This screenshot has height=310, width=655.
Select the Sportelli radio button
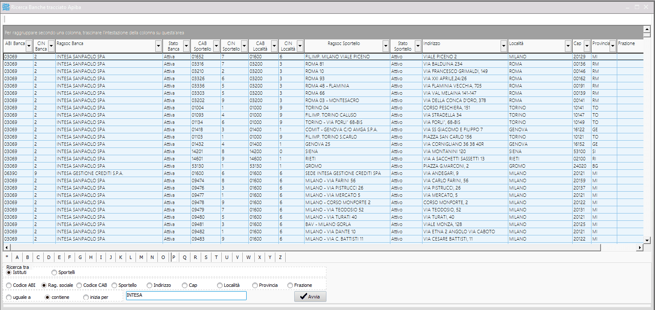54,272
